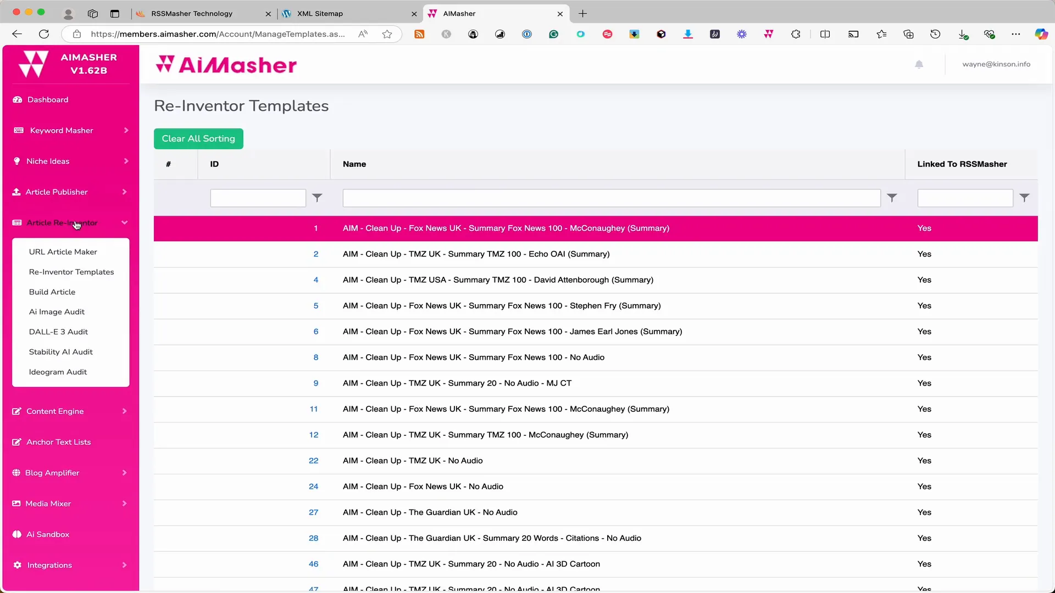Open the Dashboard sidebar item
The width and height of the screenshot is (1055, 593).
[48, 99]
